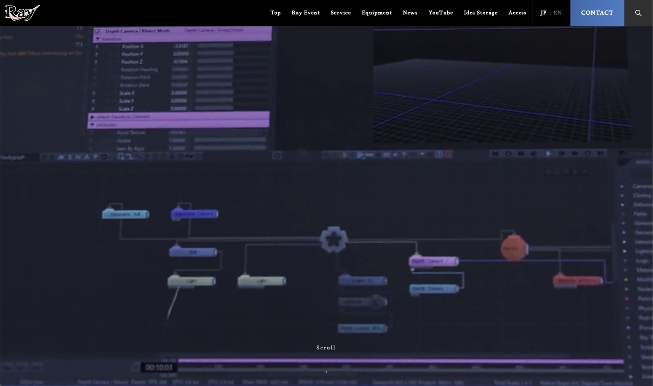Collapse the Attributes section

click(x=93, y=125)
